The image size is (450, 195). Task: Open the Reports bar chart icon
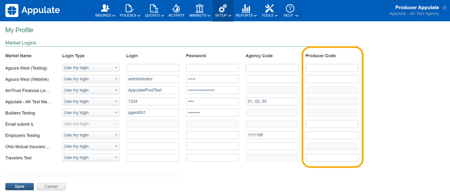pos(246,8)
